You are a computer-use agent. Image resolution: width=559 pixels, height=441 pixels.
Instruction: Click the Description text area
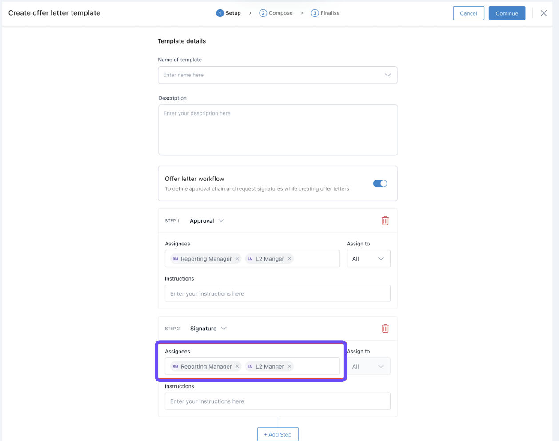click(278, 130)
